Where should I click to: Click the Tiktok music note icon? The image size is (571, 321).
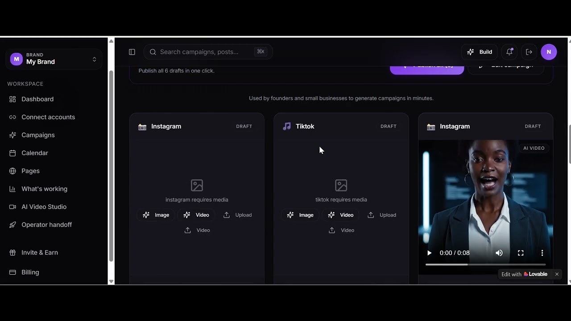(287, 126)
